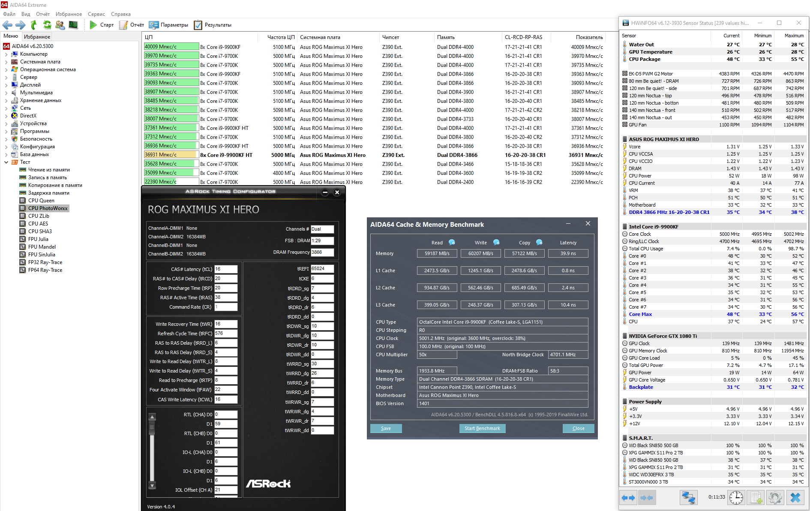Click HWiNFO expand columns arrows button

(628, 498)
